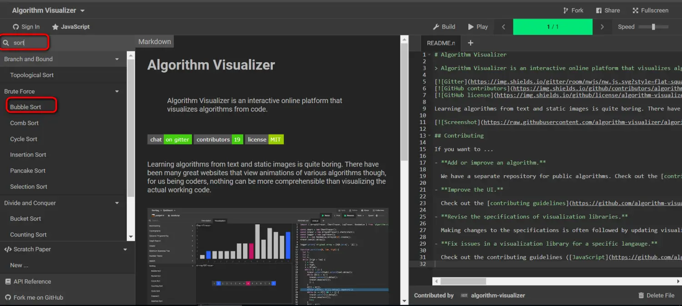Enter Fullscreen mode
682x306 pixels.
[650, 10]
